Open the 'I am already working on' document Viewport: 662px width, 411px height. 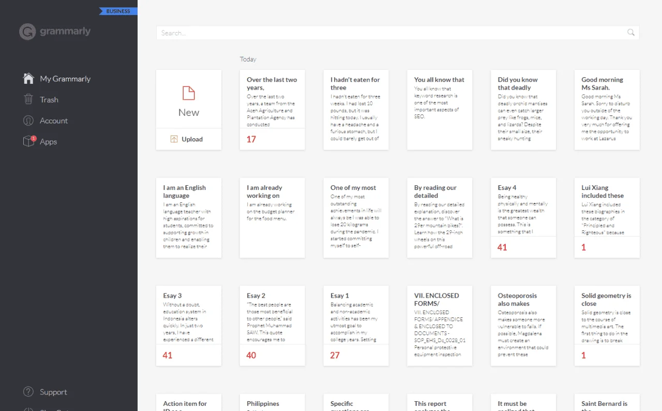[x=273, y=218]
